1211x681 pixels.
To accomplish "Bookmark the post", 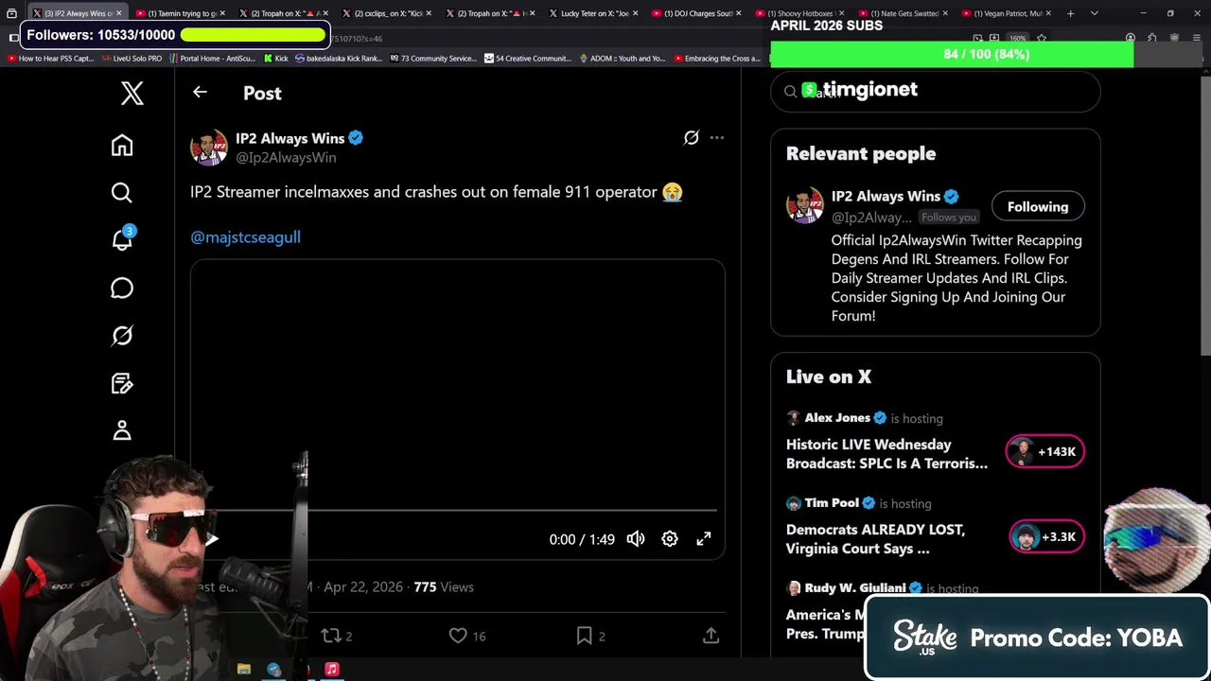I will (585, 636).
